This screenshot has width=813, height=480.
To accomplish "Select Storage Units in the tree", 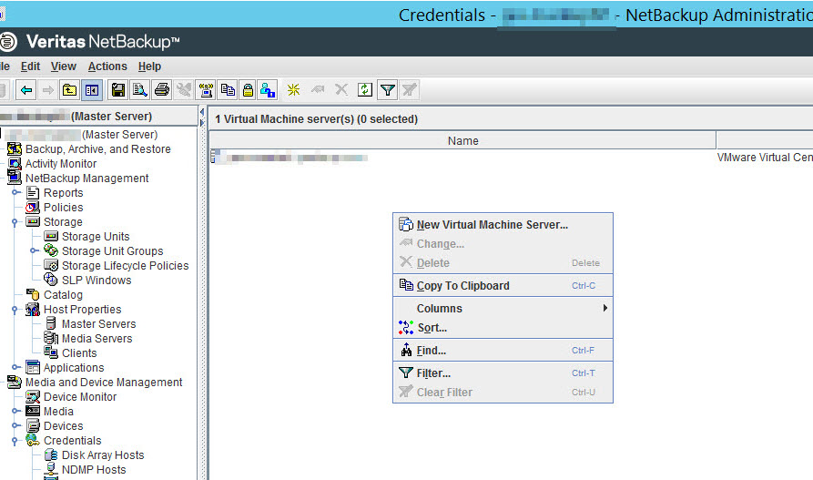I will click(x=96, y=236).
